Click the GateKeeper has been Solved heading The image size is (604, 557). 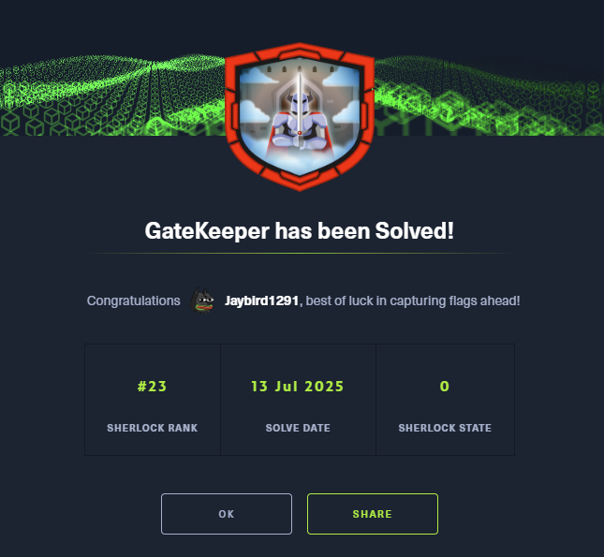tap(300, 230)
